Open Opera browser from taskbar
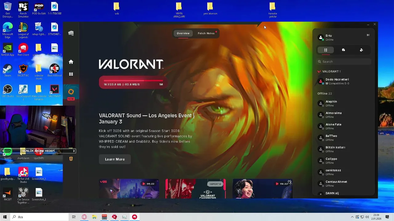Viewport: 394px width, 221px height. coord(84,217)
